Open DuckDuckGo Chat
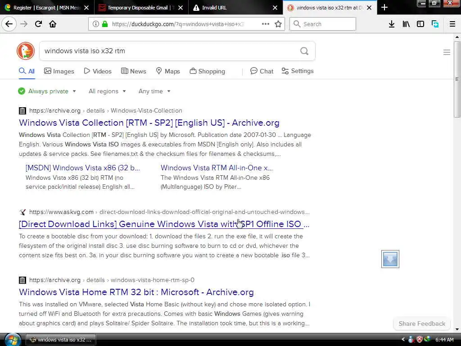Image resolution: width=461 pixels, height=346 pixels. 262,71
